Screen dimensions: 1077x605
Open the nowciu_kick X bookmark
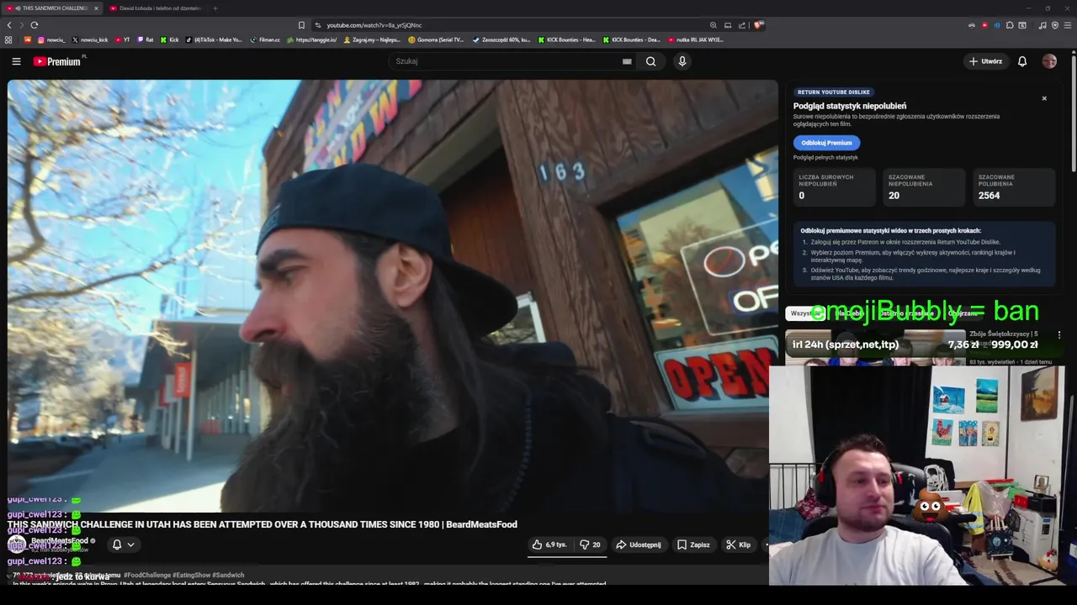(90, 39)
